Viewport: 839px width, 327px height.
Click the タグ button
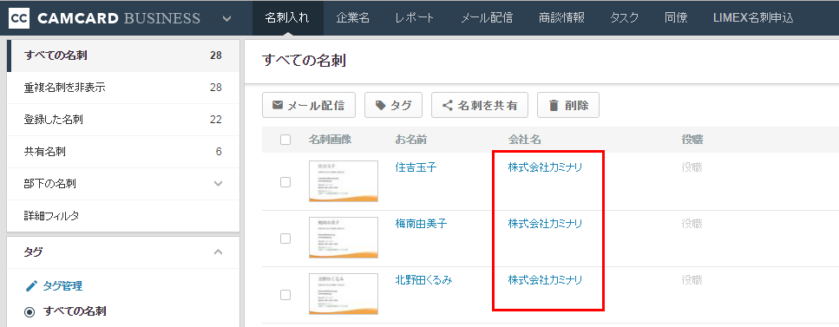(394, 106)
